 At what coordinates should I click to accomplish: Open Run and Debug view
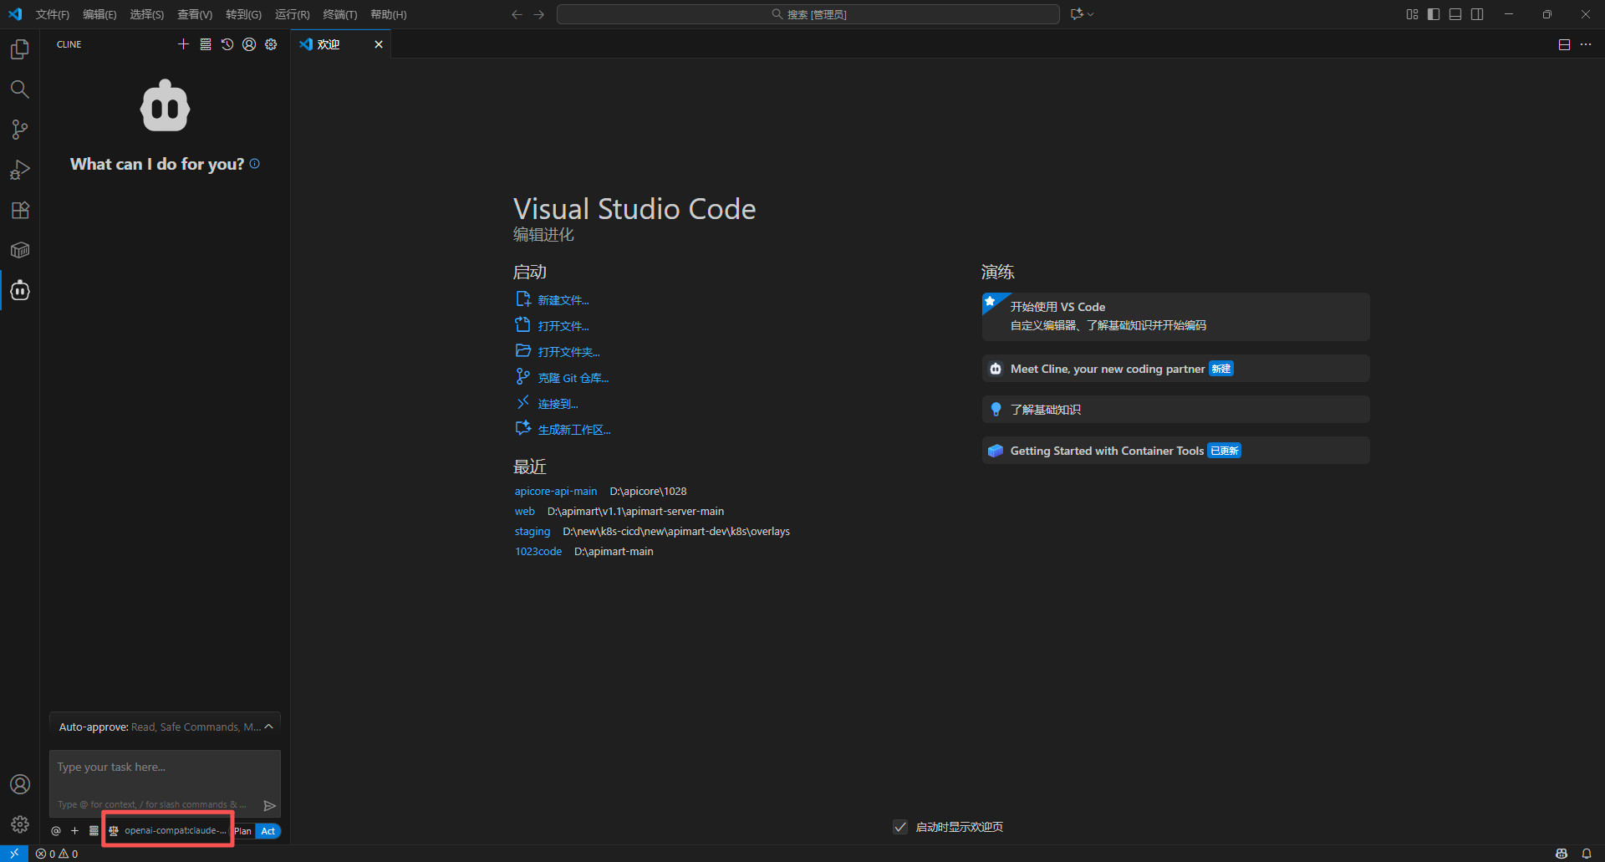tap(20, 170)
